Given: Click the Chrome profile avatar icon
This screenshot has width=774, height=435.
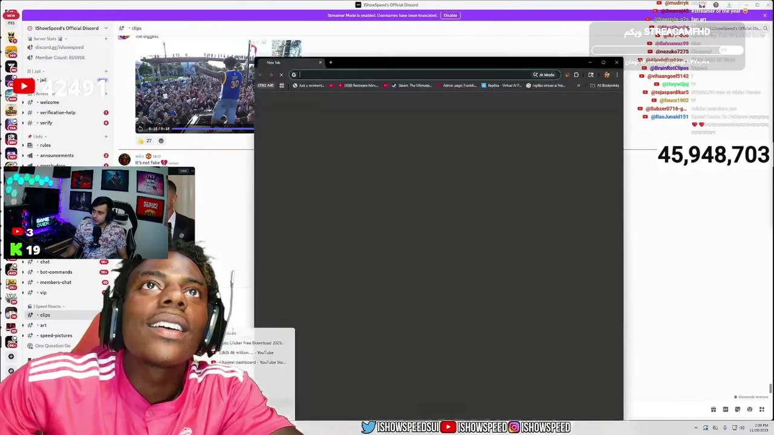Looking at the screenshot, I should pyautogui.click(x=607, y=75).
